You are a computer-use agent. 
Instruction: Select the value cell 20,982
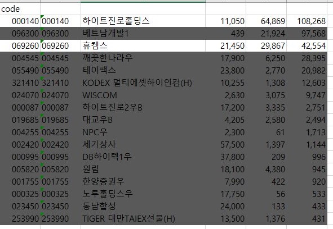click(307, 70)
